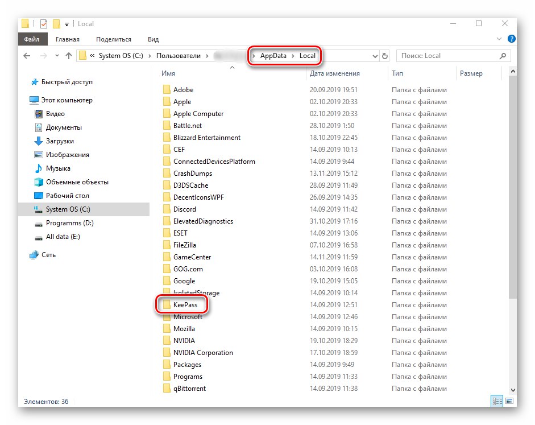Click the New Folder icon on the Quick Access Toolbar

pyautogui.click(x=56, y=23)
